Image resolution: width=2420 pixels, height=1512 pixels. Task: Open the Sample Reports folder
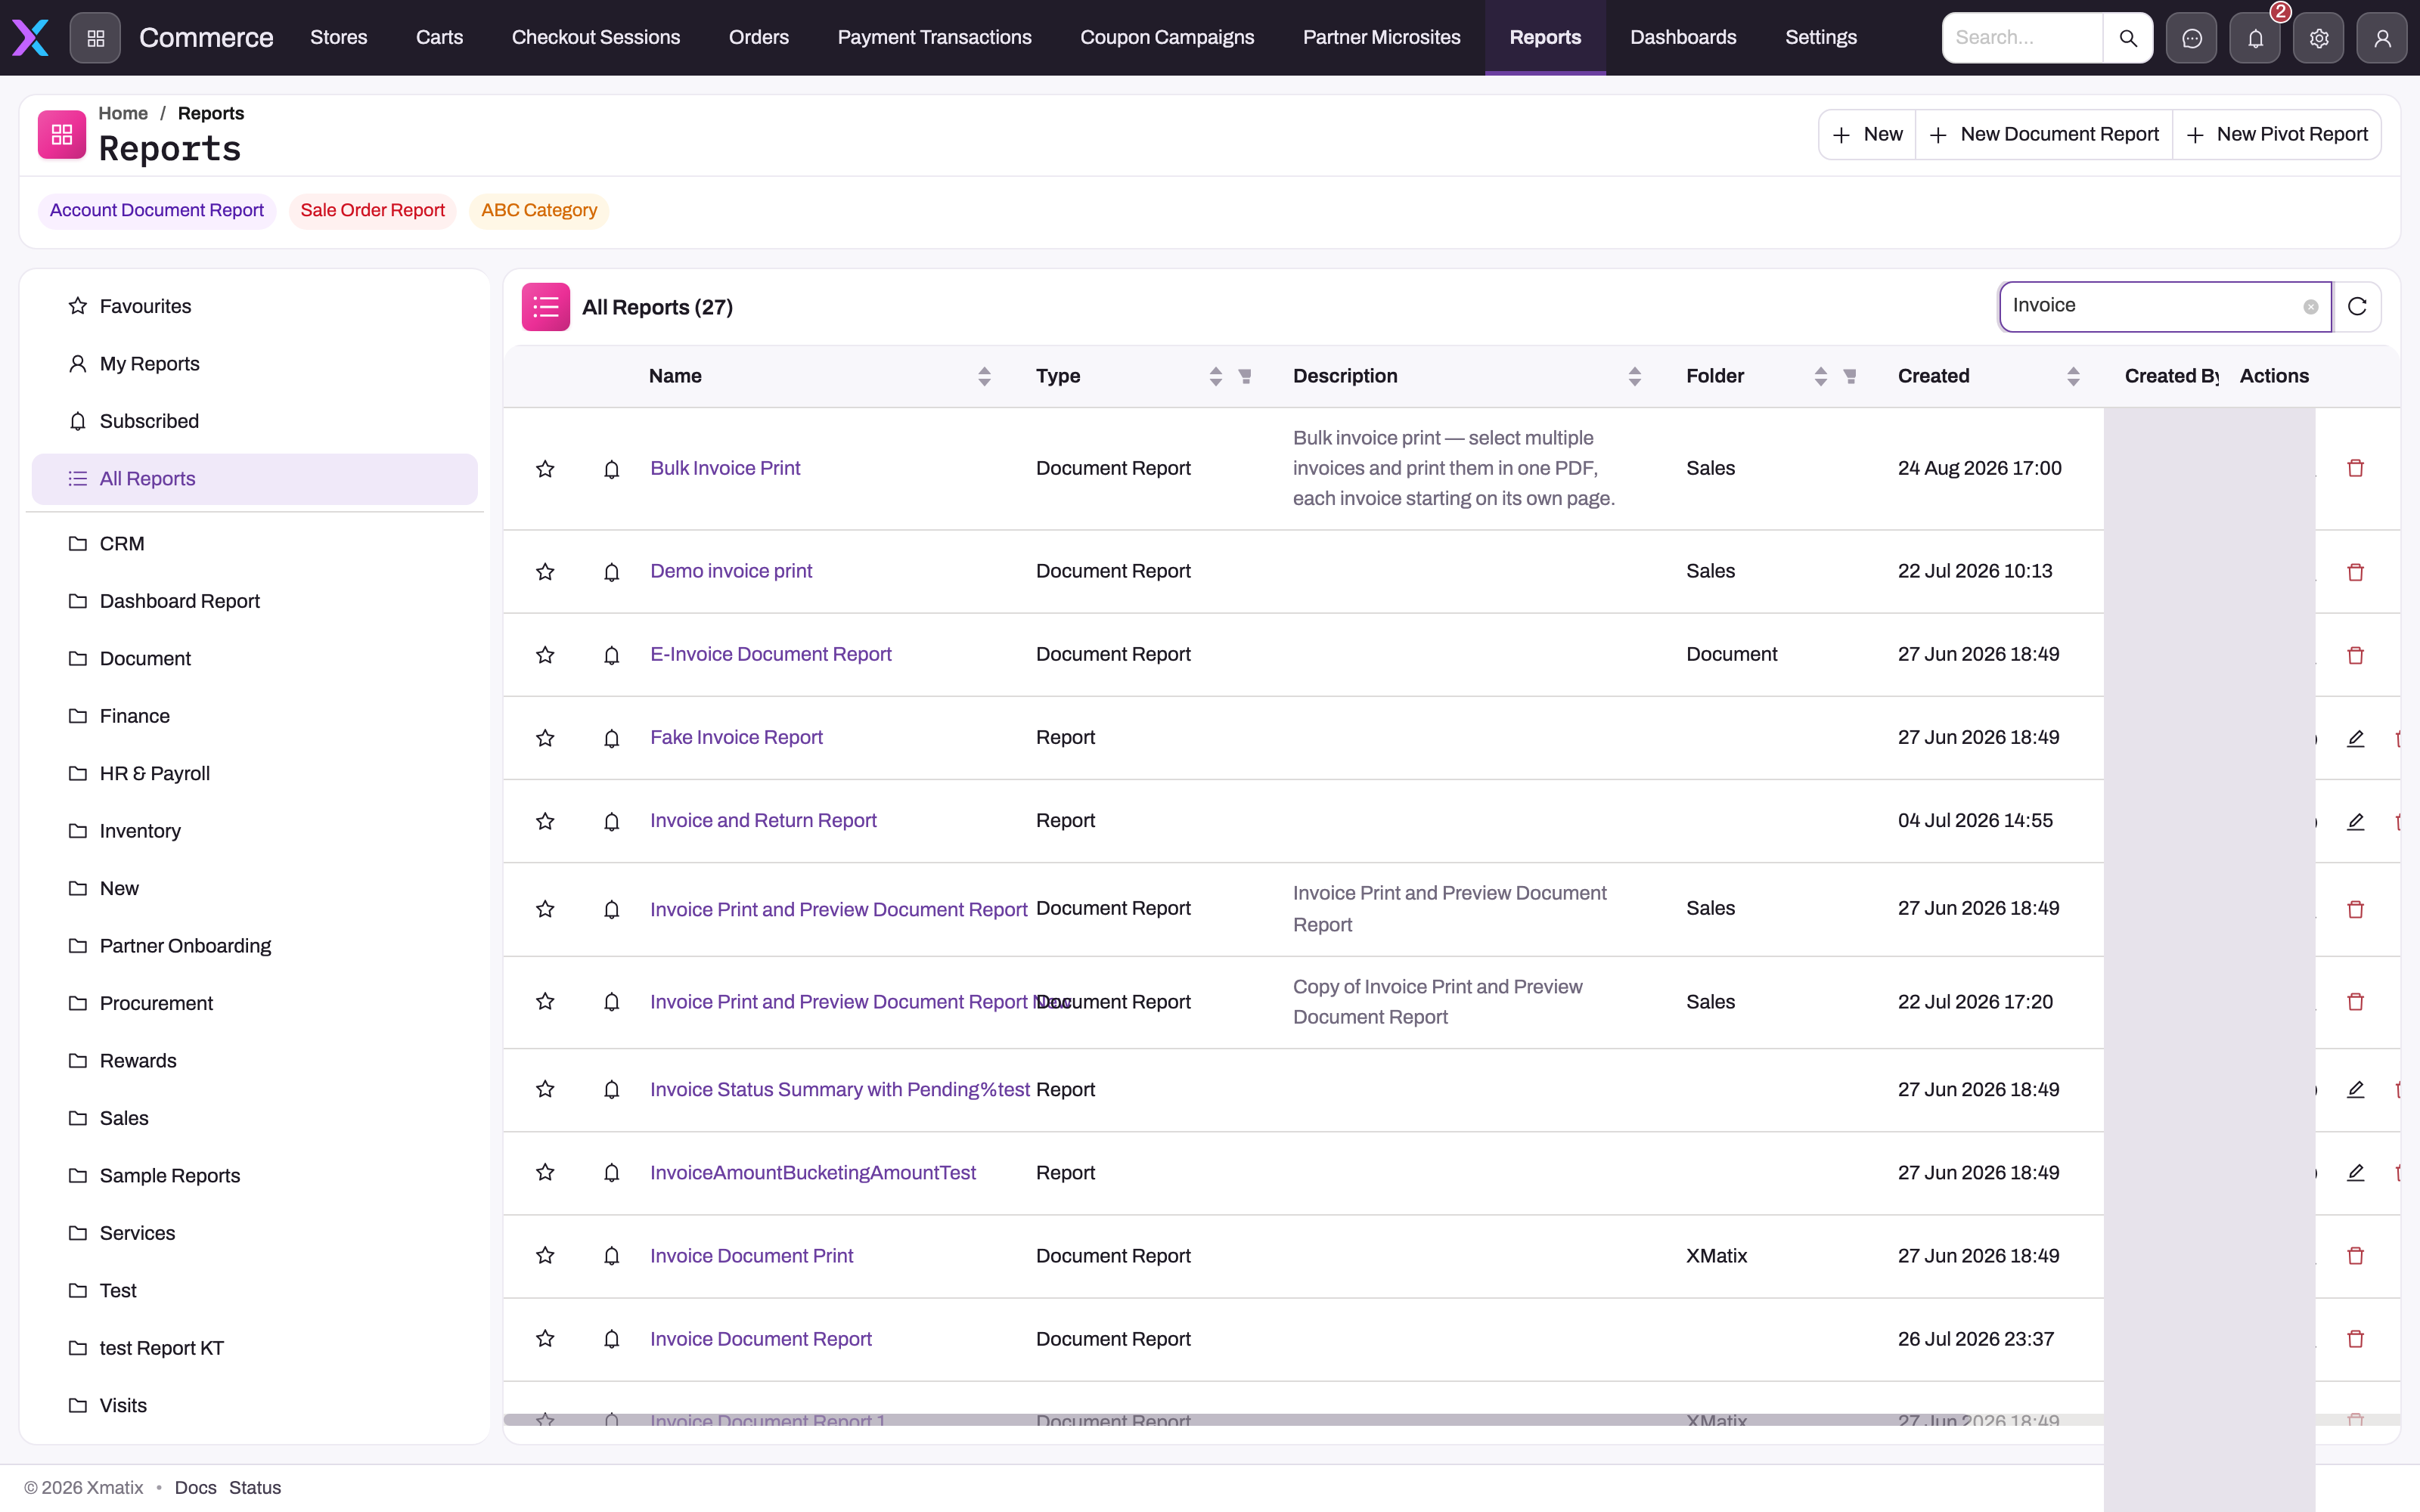point(255,1176)
